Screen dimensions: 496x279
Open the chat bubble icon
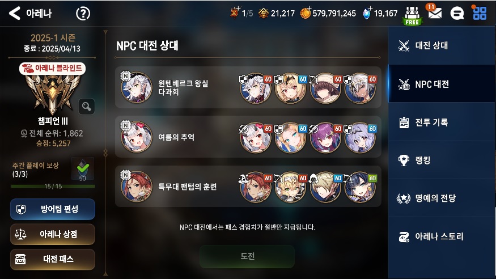pyautogui.click(x=457, y=14)
